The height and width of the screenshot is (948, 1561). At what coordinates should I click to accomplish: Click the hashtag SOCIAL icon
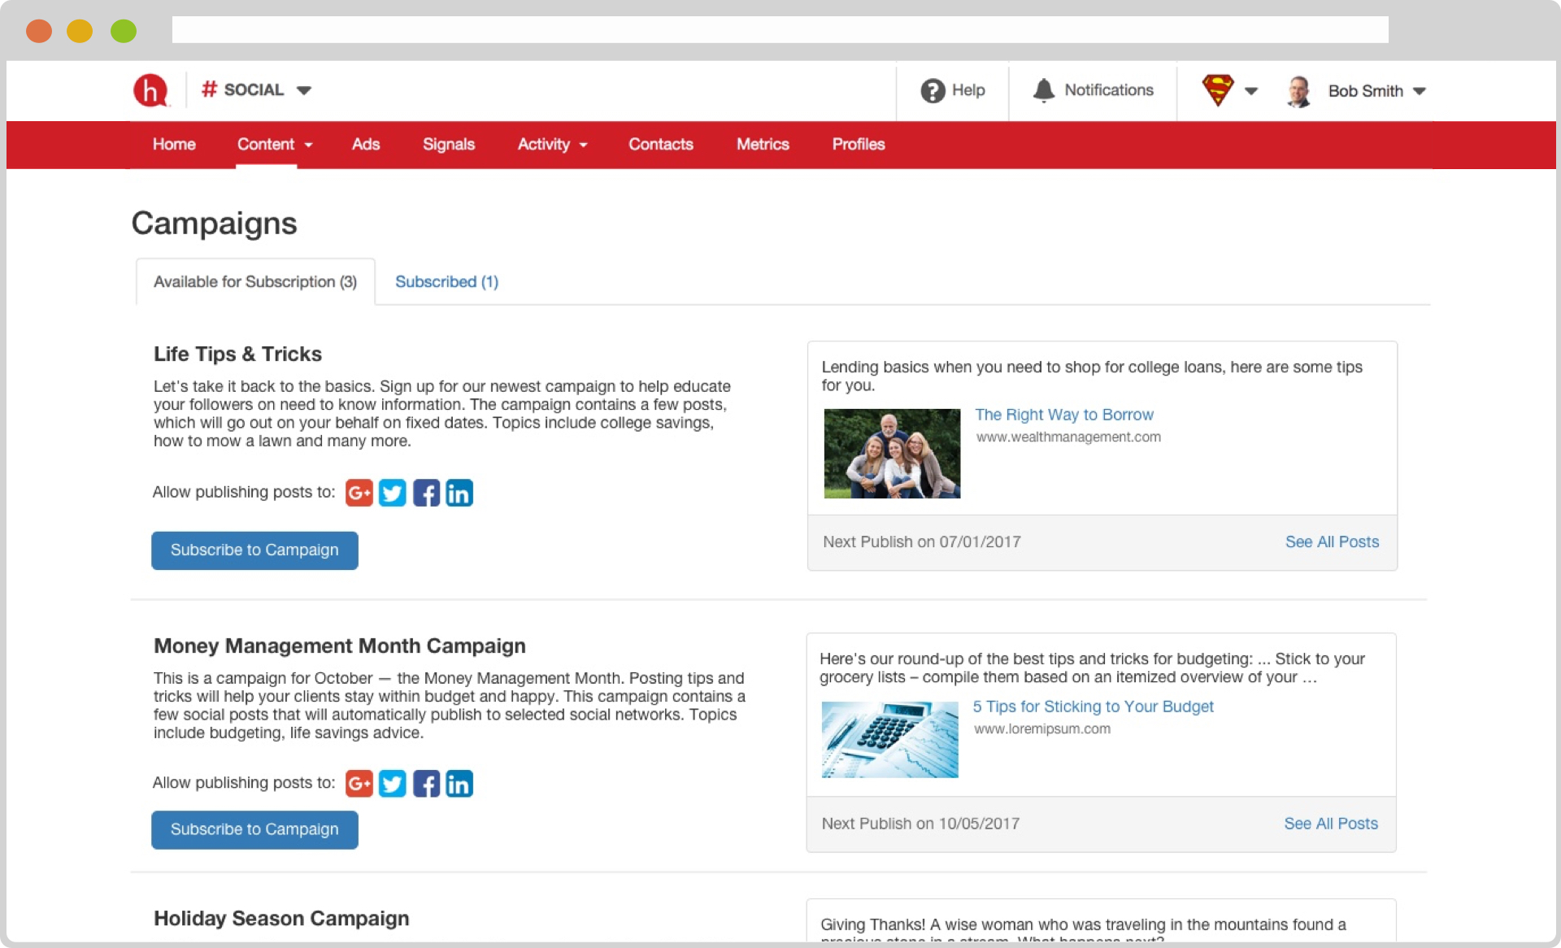(209, 89)
